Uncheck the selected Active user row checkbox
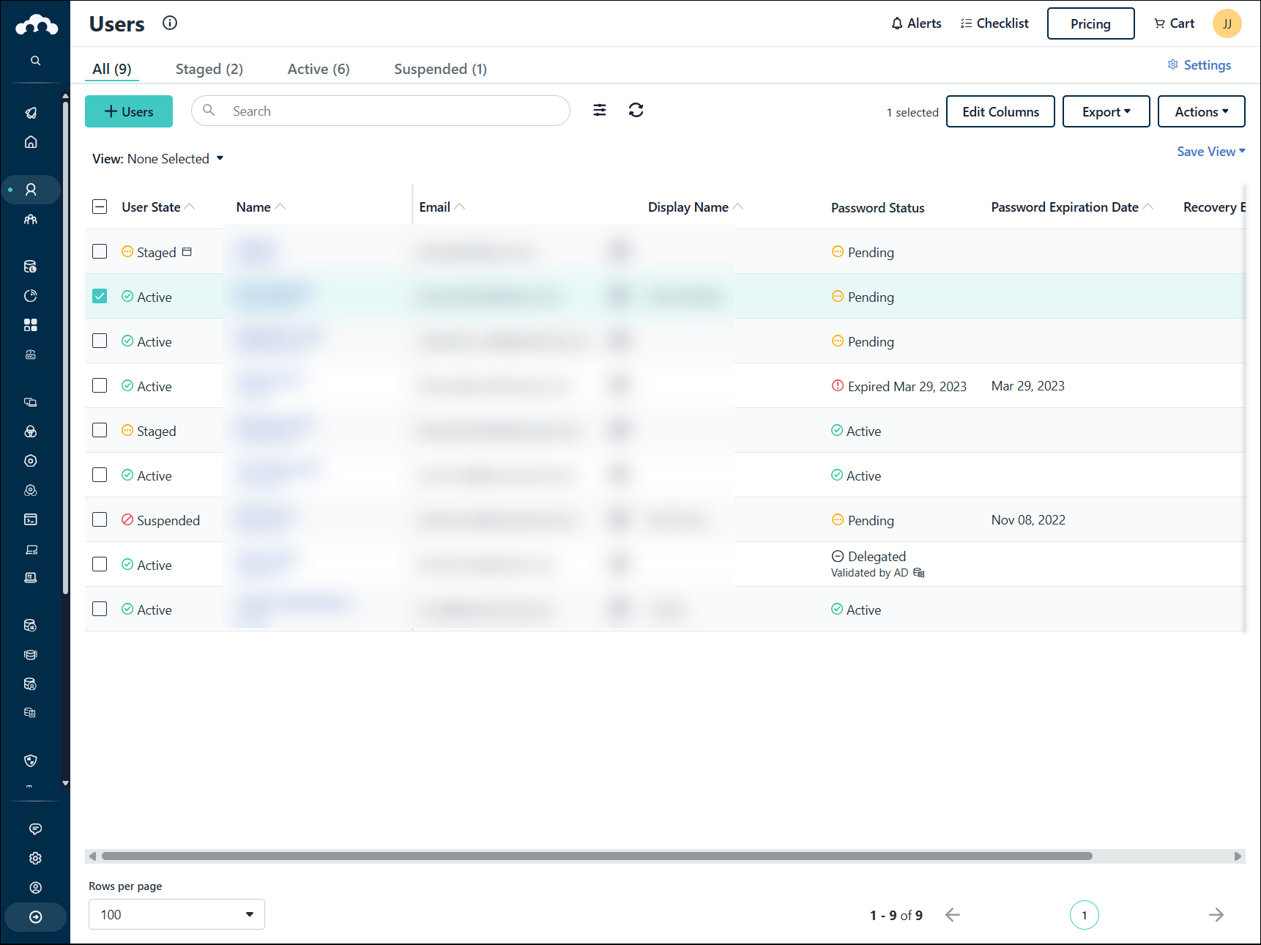The image size is (1261, 945). coord(100,296)
